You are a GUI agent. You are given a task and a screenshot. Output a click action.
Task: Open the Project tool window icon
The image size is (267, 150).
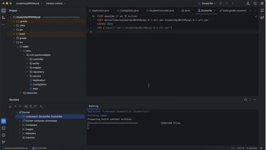pyautogui.click(x=3, y=10)
